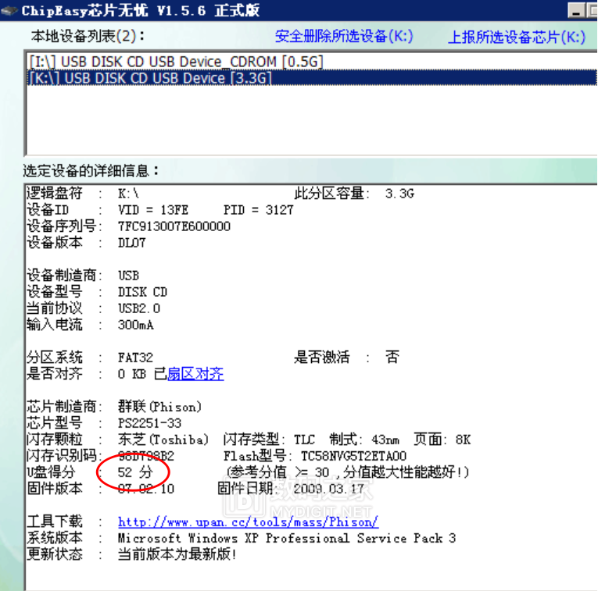Click the ChipEasy title bar app icon

pos(9,10)
